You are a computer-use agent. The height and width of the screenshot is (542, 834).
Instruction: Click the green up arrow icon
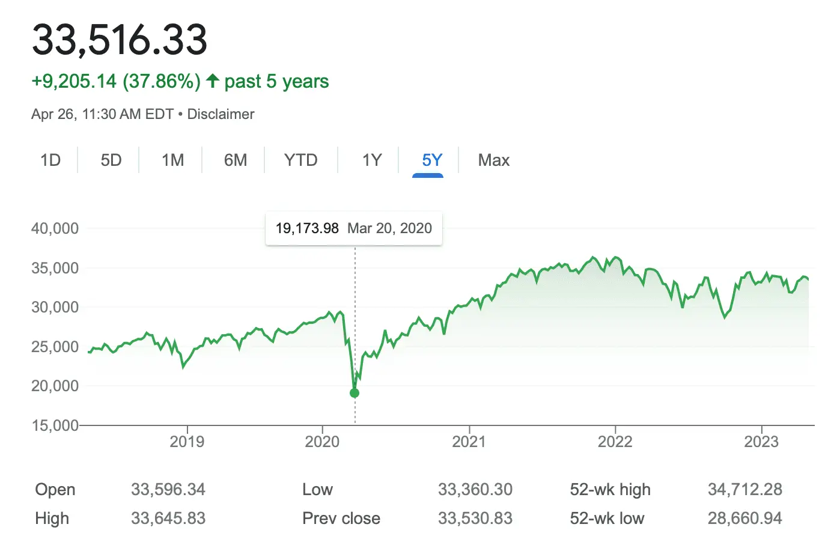click(x=212, y=81)
